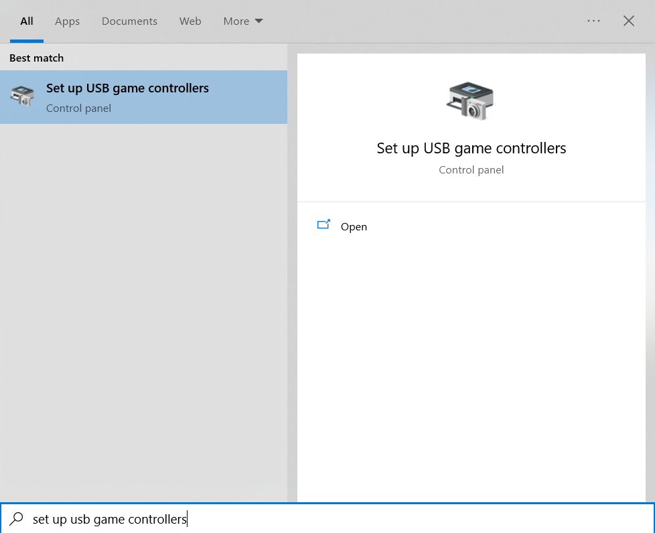Click the small game controller icon in the result row

pos(22,96)
